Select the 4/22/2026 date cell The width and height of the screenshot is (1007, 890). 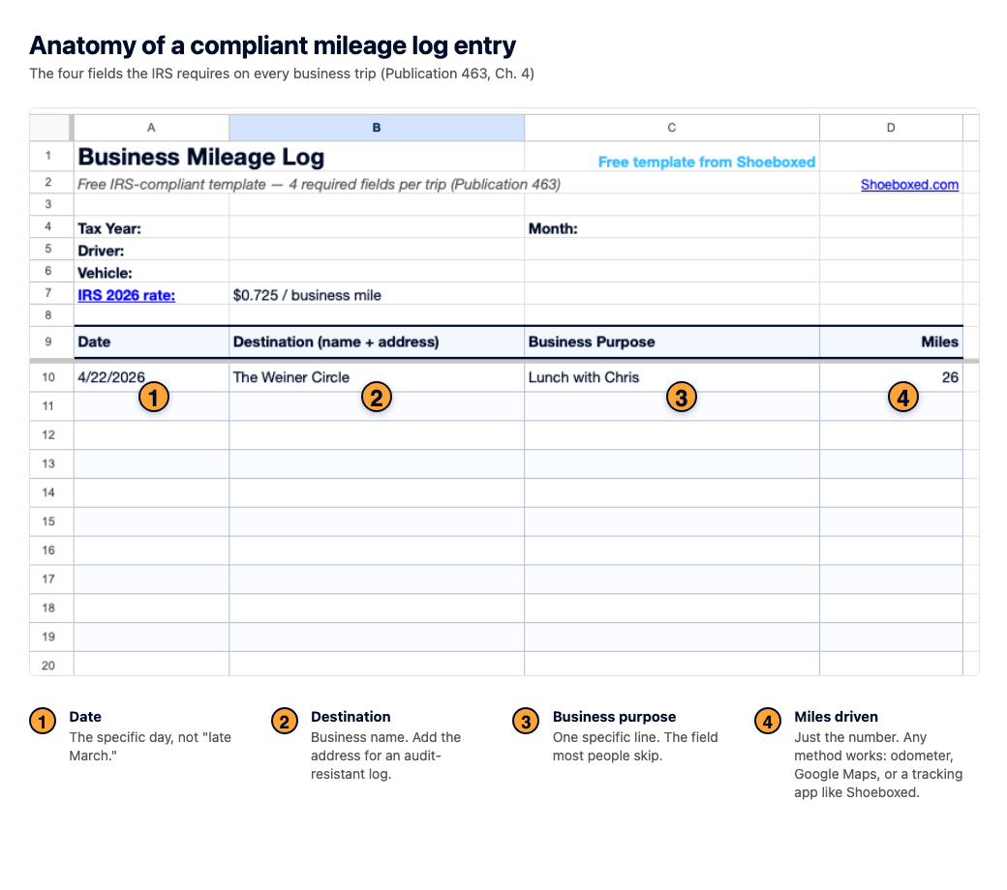(x=152, y=377)
